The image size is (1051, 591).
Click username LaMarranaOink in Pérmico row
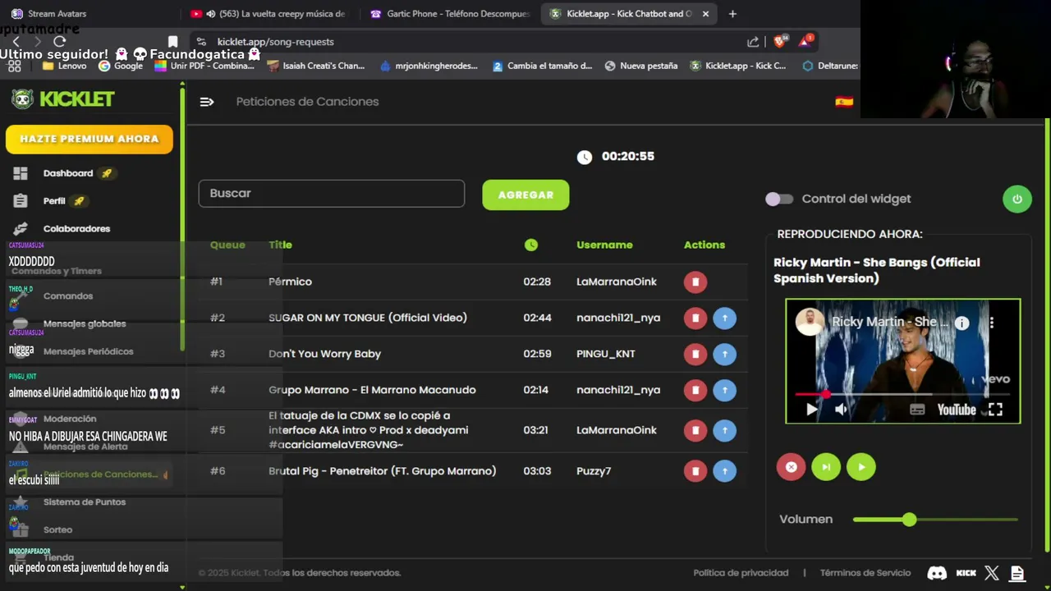click(617, 282)
